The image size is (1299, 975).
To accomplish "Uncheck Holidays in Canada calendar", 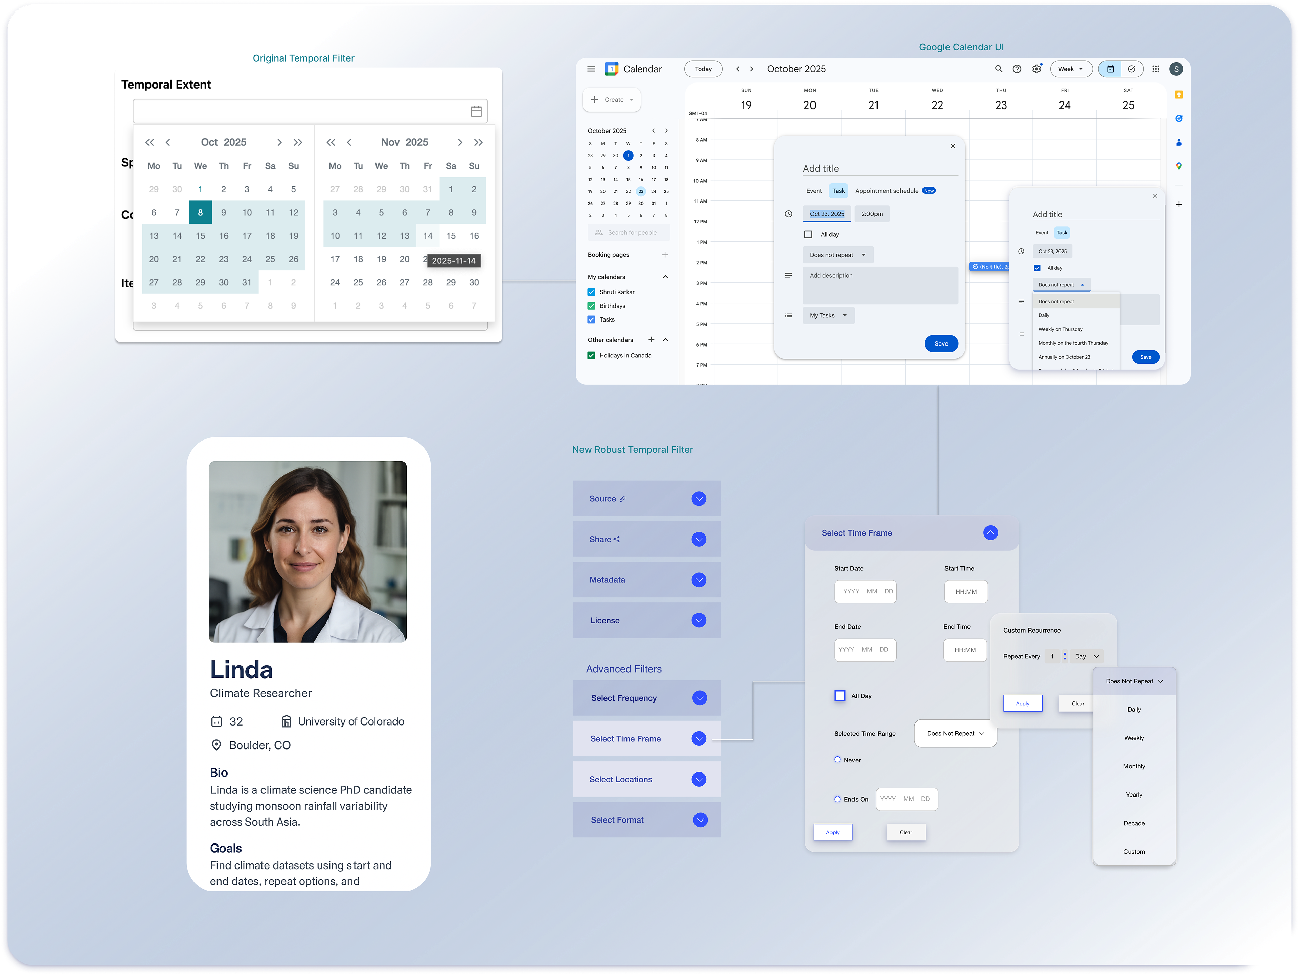I will point(591,355).
